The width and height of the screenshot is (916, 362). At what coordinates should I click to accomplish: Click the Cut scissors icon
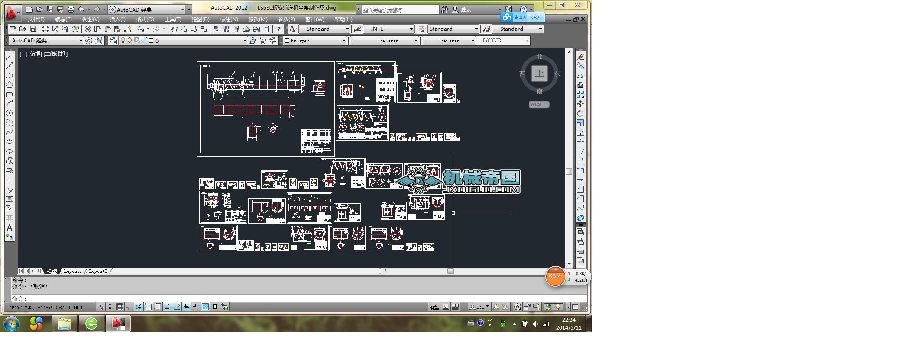coord(88,29)
